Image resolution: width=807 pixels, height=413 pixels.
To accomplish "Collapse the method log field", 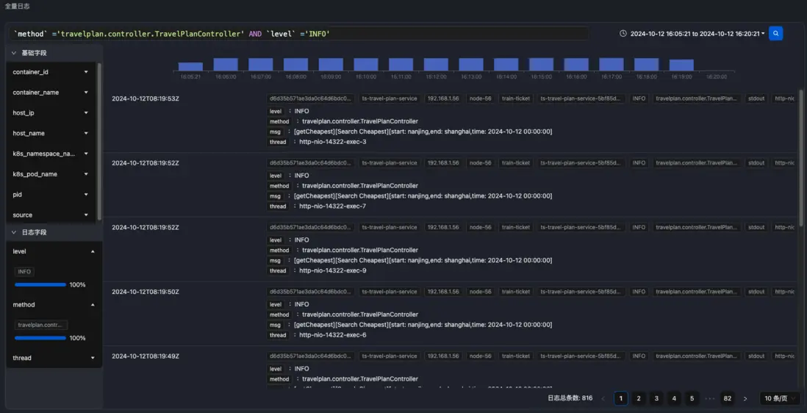I will 93,304.
